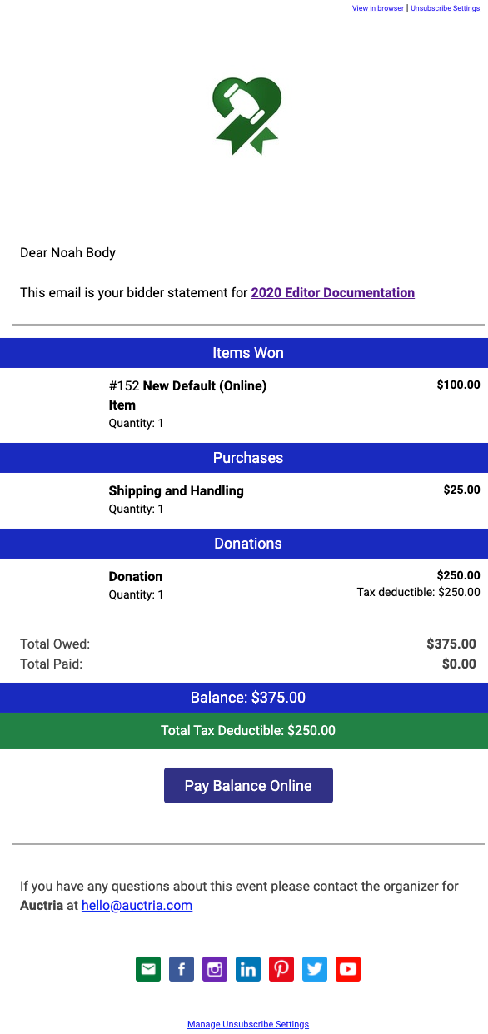Click the Balance: $375.00 bar
This screenshot has height=1034, width=488.
tap(244, 698)
